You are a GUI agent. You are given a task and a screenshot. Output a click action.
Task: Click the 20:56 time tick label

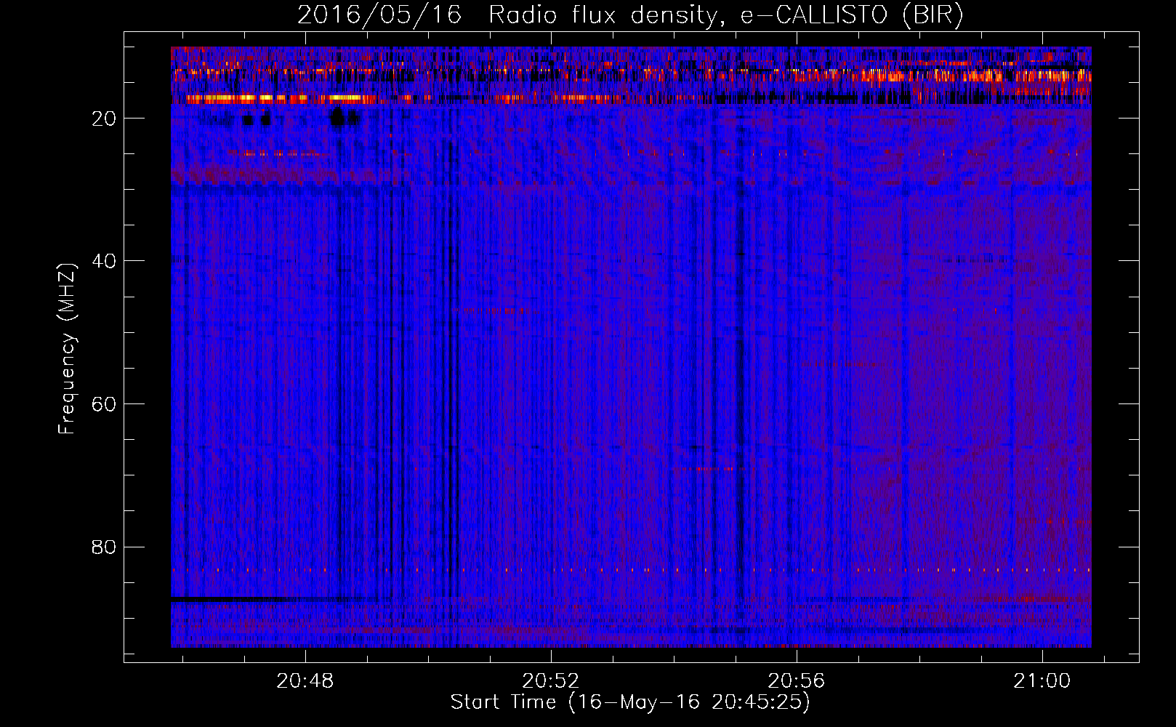point(797,681)
